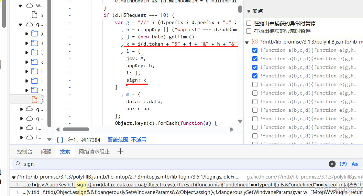Open second search result with Object.assign
The image size is (363, 196).
click(186, 192)
